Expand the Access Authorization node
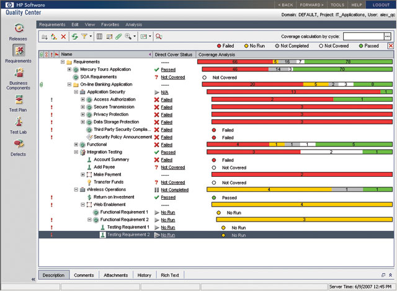 (x=83, y=99)
